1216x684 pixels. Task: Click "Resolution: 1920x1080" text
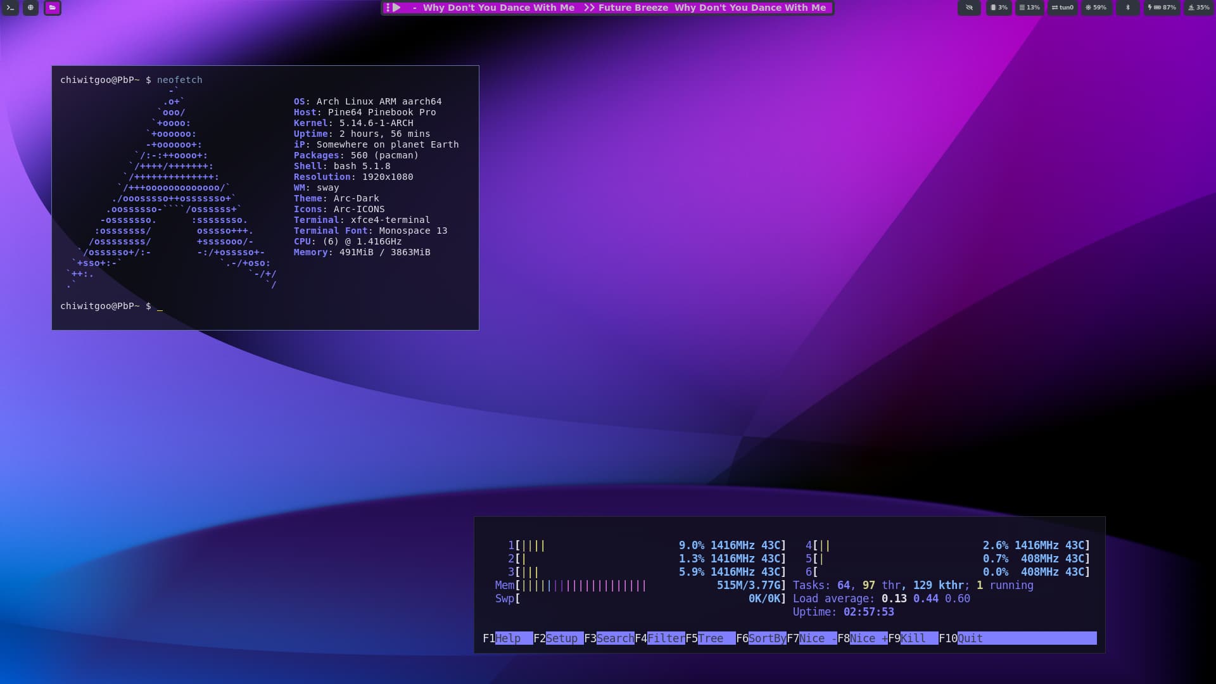pyautogui.click(x=353, y=177)
